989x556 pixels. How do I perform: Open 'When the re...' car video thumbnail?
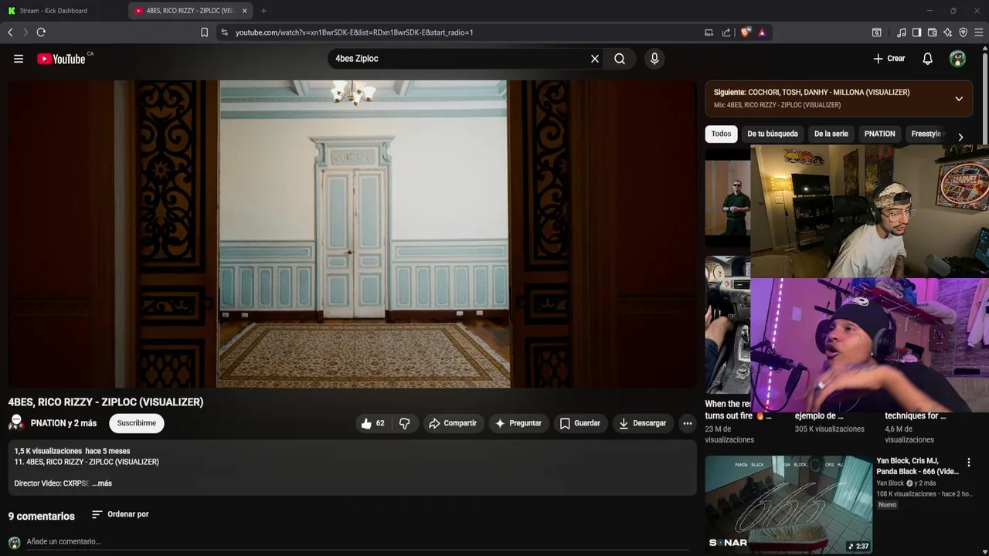click(x=727, y=325)
